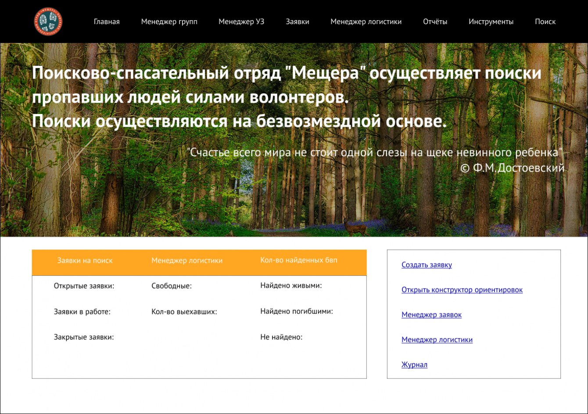Open the Журнал link
This screenshot has width=588, height=414.
click(414, 365)
